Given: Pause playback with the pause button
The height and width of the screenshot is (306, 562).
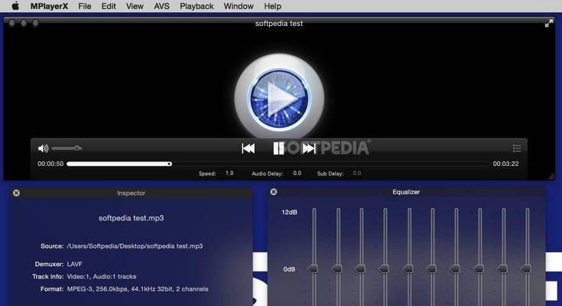Looking at the screenshot, I should coord(278,148).
